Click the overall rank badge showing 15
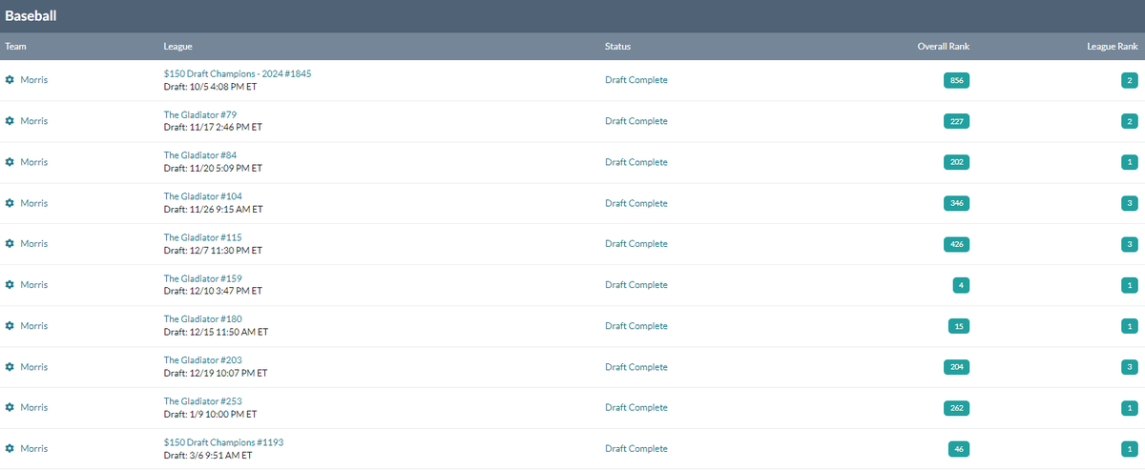Viewport: 1145px width, 470px height. point(959,327)
